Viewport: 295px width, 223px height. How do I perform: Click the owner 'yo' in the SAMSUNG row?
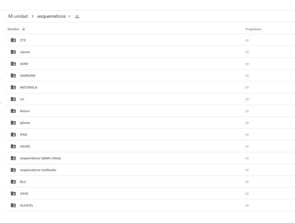(247, 76)
